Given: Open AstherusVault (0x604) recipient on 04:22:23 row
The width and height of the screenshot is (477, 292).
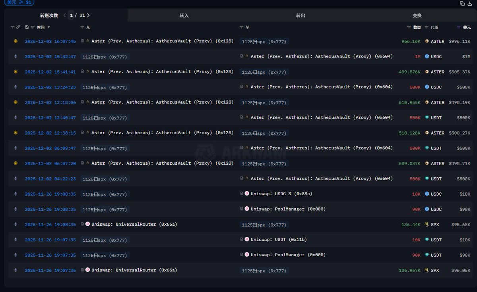Looking at the screenshot, I should (322, 179).
